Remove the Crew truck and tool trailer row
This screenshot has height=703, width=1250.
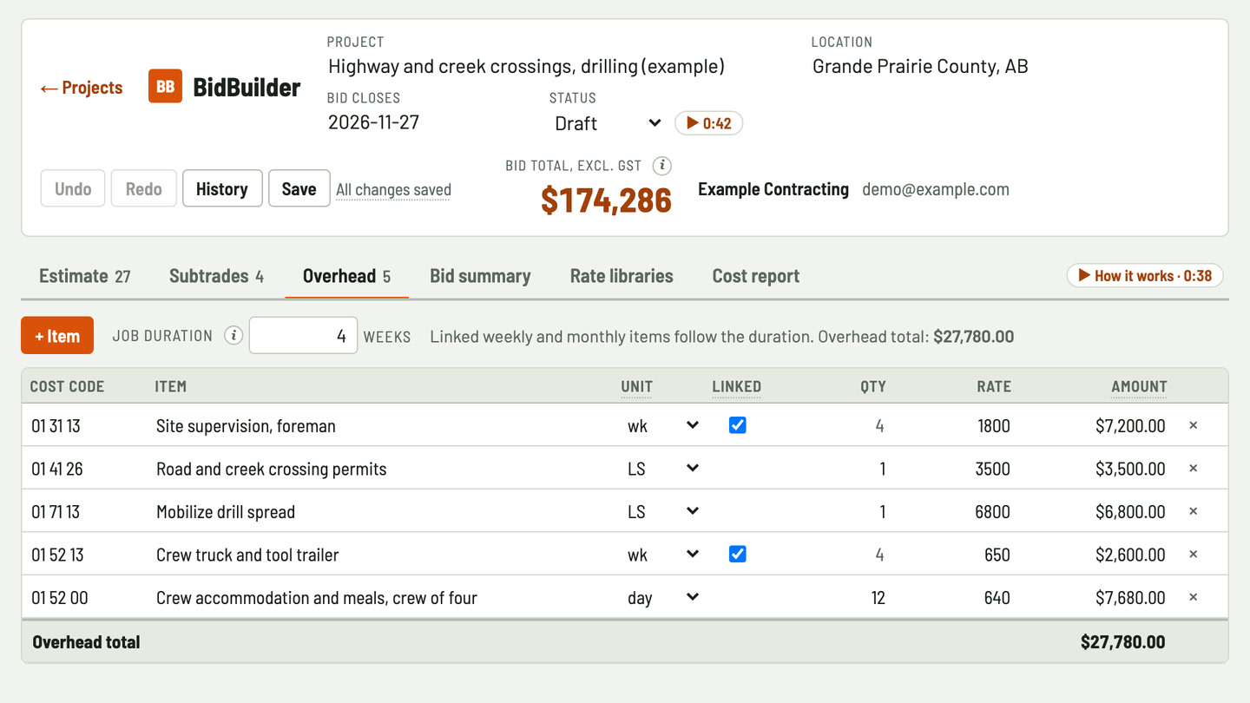(x=1194, y=555)
